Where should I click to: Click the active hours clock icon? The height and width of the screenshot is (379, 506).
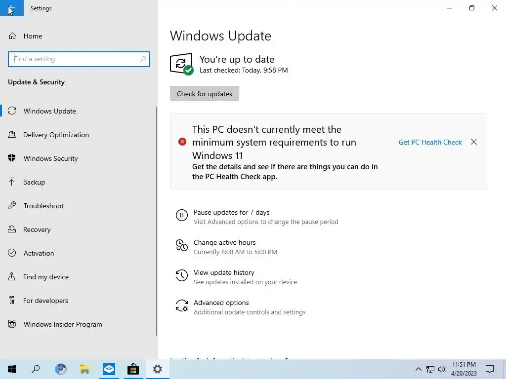182,245
